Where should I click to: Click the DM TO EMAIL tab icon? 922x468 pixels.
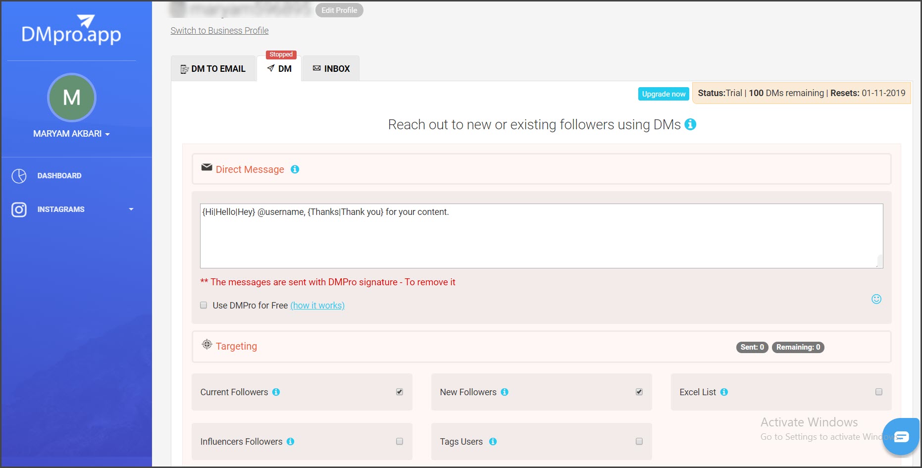coord(185,69)
